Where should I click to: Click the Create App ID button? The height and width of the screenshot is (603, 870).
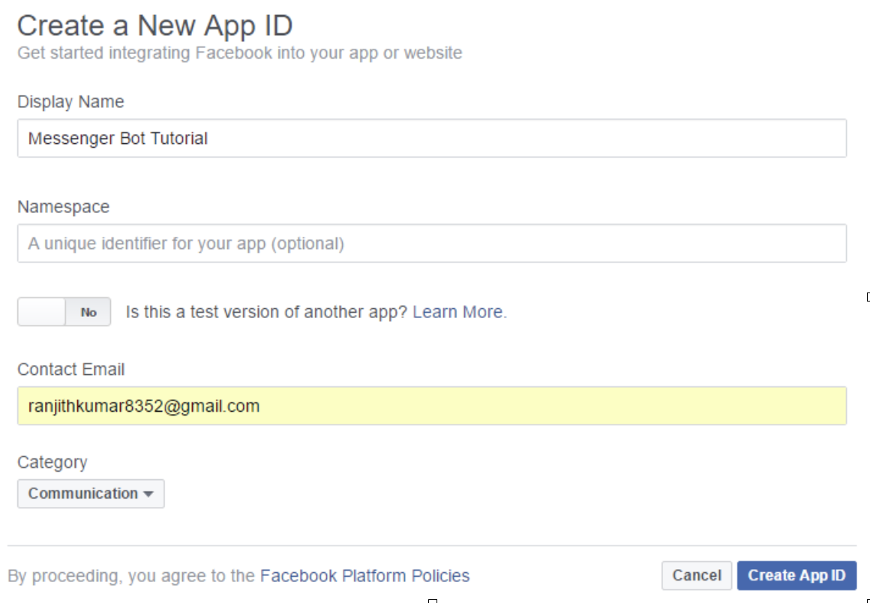[796, 576]
